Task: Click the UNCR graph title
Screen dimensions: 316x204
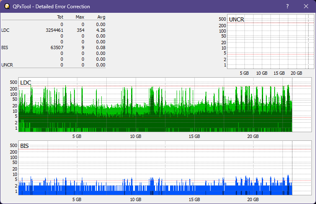Action: click(237, 19)
